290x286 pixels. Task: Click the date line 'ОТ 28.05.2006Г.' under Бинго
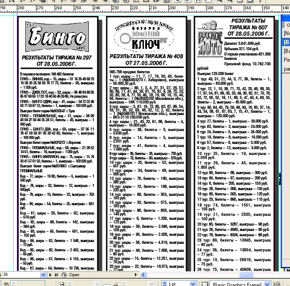(x=56, y=64)
